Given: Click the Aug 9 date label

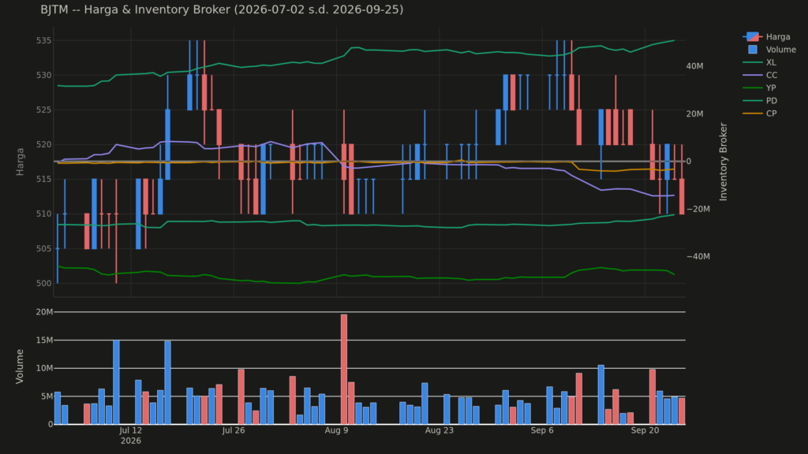Looking at the screenshot, I should pos(336,430).
